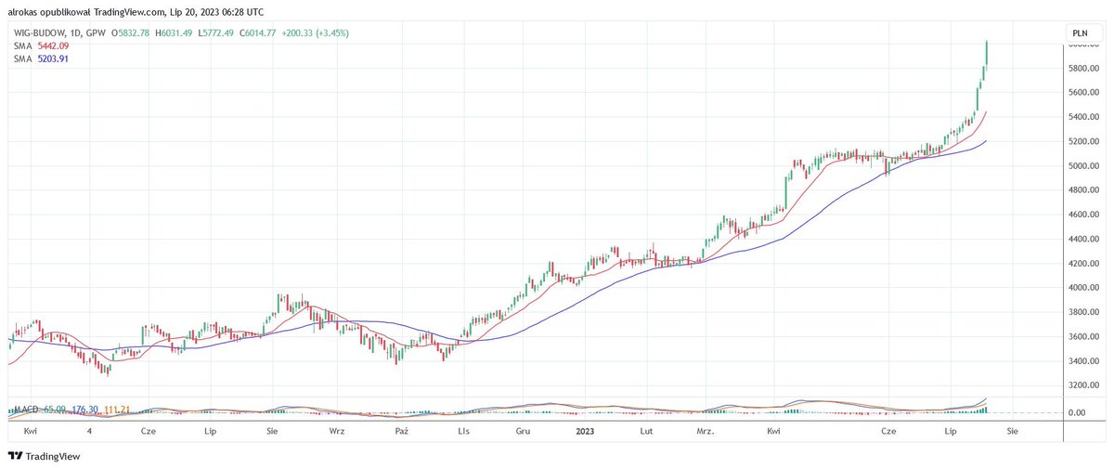Click the 2023 year marker on time axis
The height and width of the screenshot is (469, 1114).
point(586,432)
